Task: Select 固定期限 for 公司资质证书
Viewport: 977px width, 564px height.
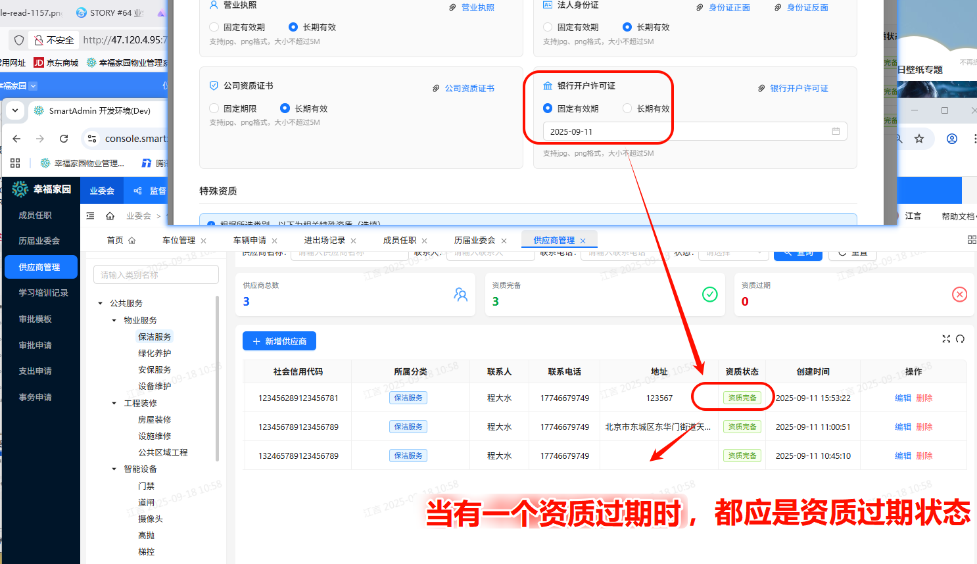Action: click(x=214, y=108)
